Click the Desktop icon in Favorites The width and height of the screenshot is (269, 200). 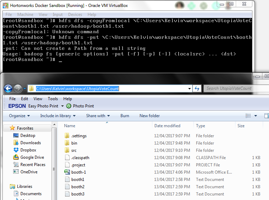(16, 136)
